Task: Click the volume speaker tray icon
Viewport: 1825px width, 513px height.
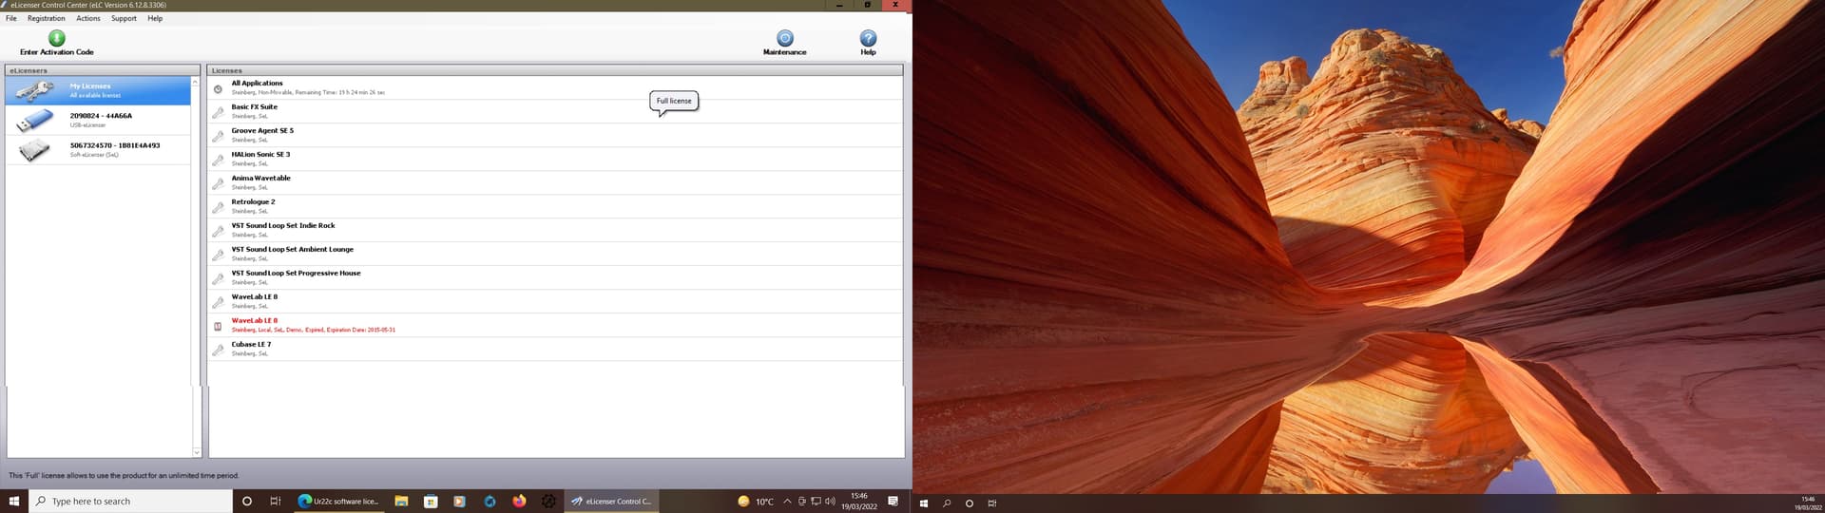Action: tap(830, 502)
